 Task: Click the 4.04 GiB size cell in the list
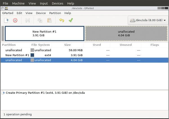(77, 60)
